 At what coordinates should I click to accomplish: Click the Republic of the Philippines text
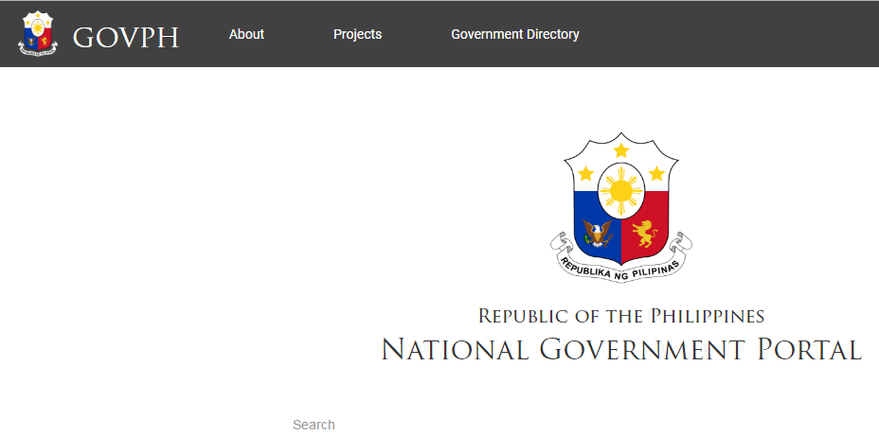(x=621, y=316)
